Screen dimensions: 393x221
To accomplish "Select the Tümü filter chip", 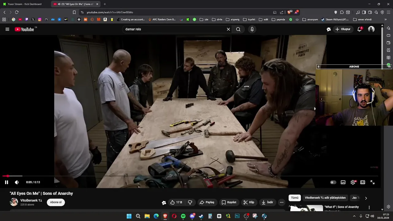I will [x=295, y=198].
